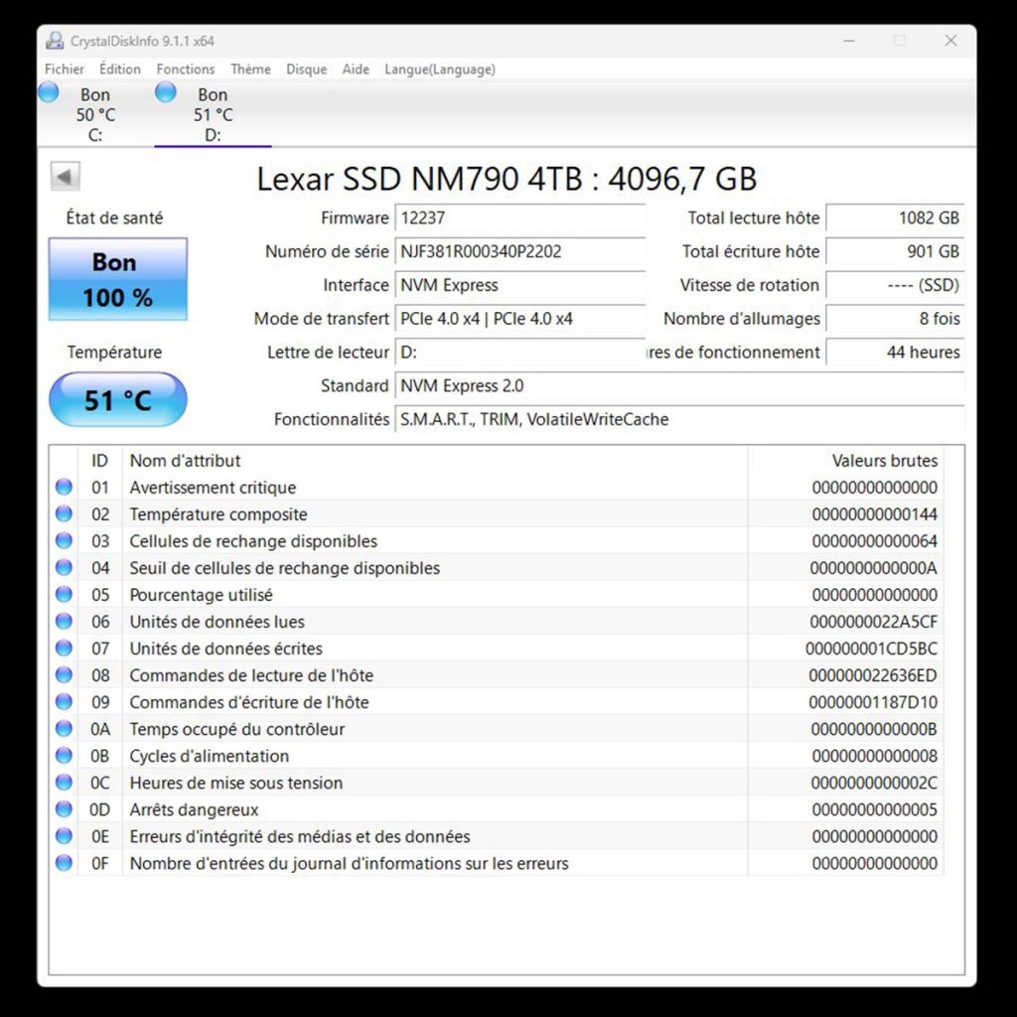Click the Vitesse de rotation value ---- (SSD)

click(895, 285)
